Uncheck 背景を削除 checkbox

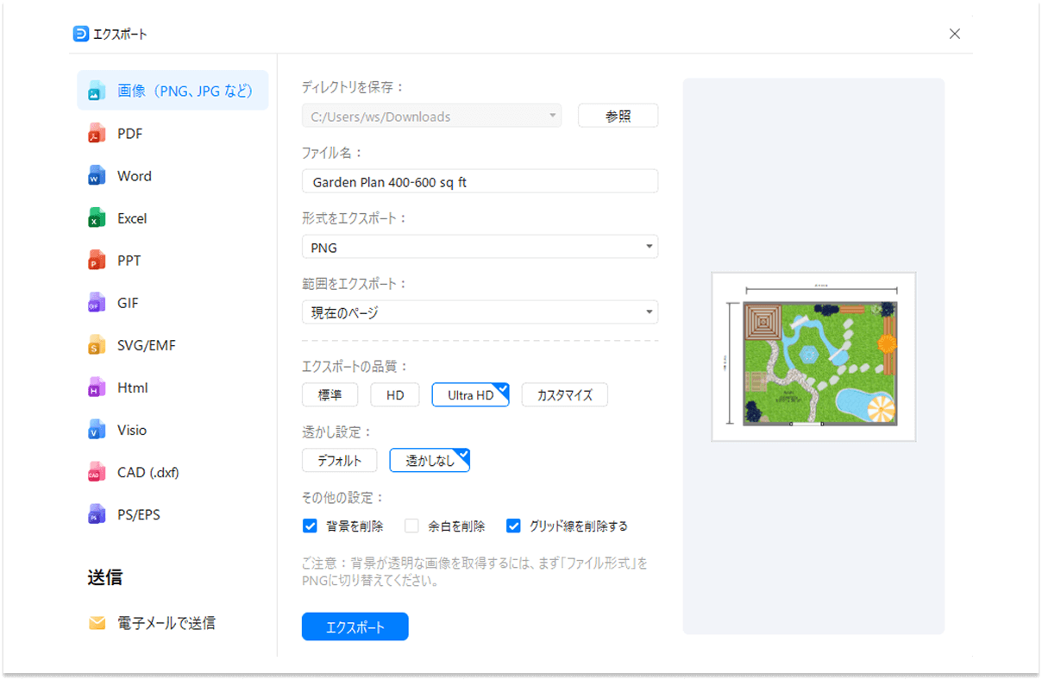tap(310, 526)
